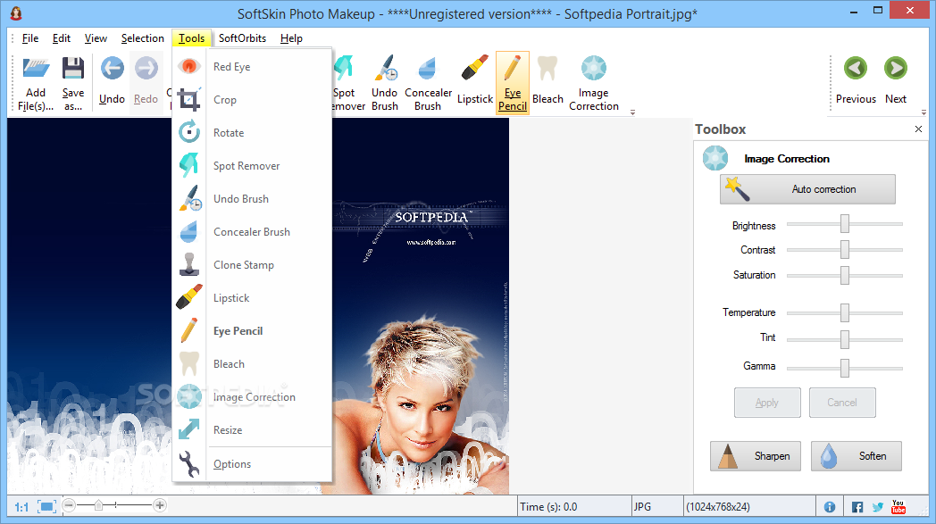Choose Image Correction in Tools menu
This screenshot has width=936, height=524.
click(252, 397)
